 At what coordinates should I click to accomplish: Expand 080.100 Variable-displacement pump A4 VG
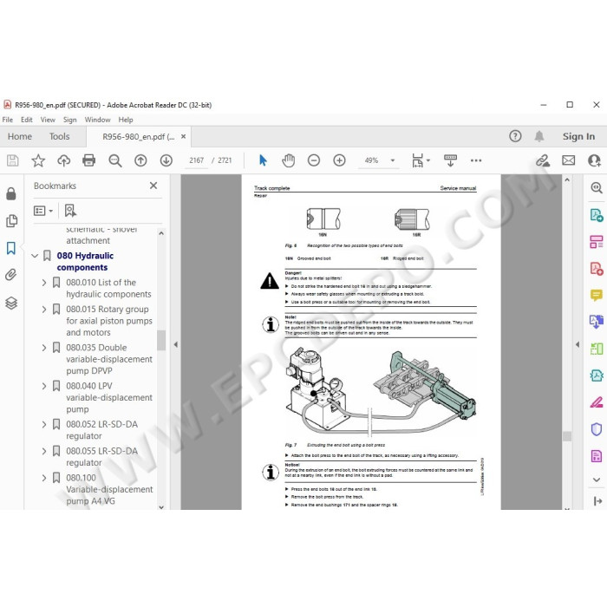[43, 478]
